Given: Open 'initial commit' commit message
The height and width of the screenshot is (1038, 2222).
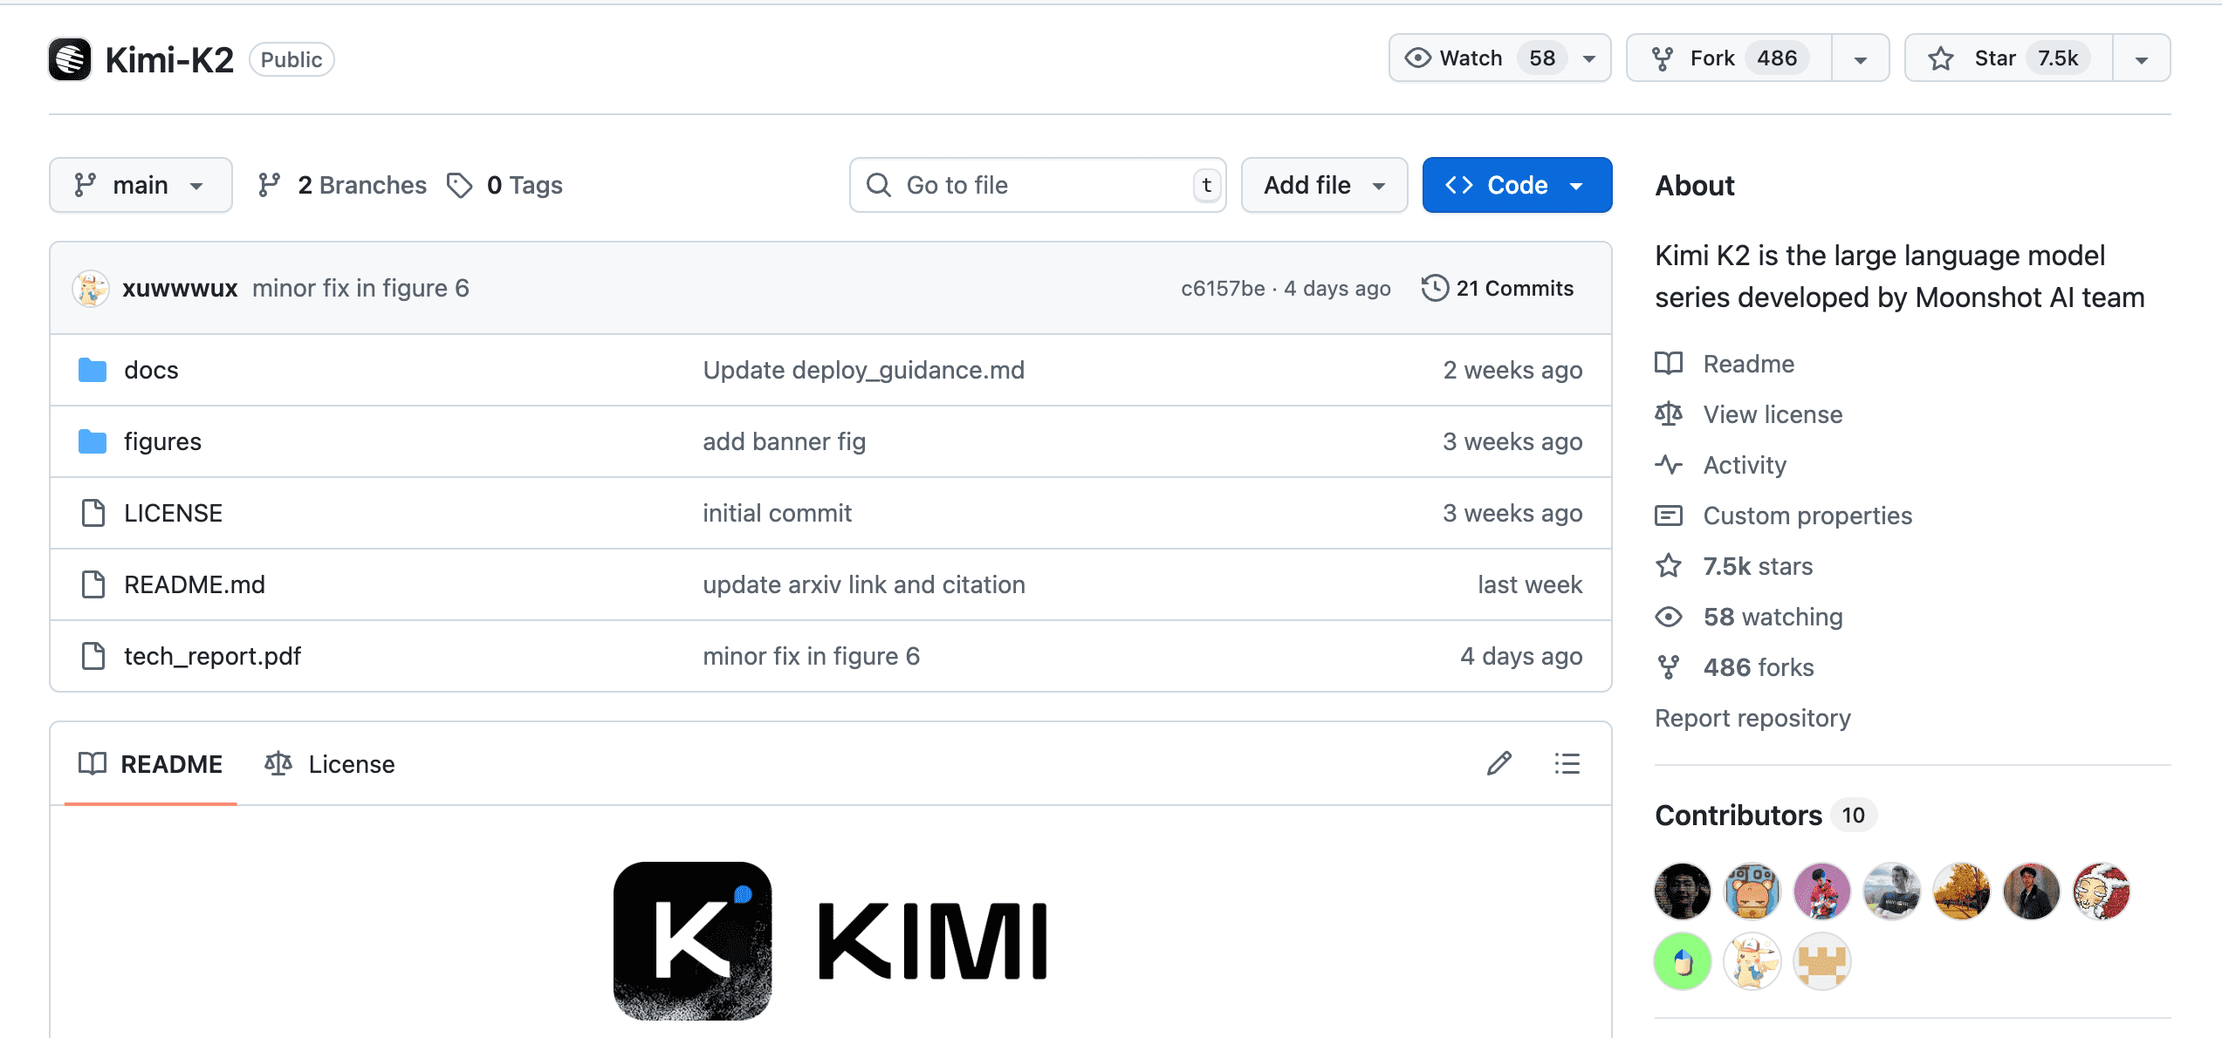Looking at the screenshot, I should click(778, 513).
